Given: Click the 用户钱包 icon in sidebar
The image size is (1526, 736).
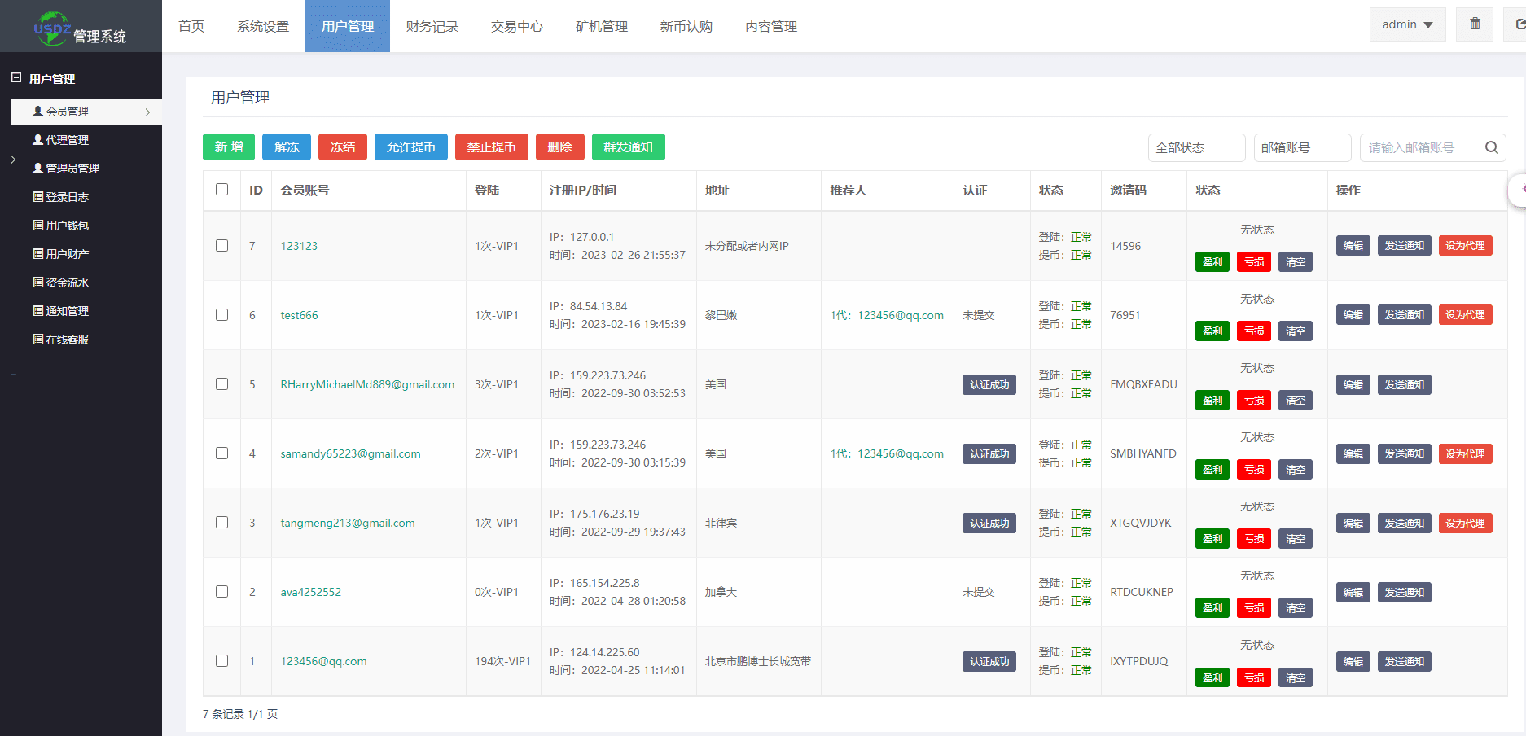Looking at the screenshot, I should 37,226.
